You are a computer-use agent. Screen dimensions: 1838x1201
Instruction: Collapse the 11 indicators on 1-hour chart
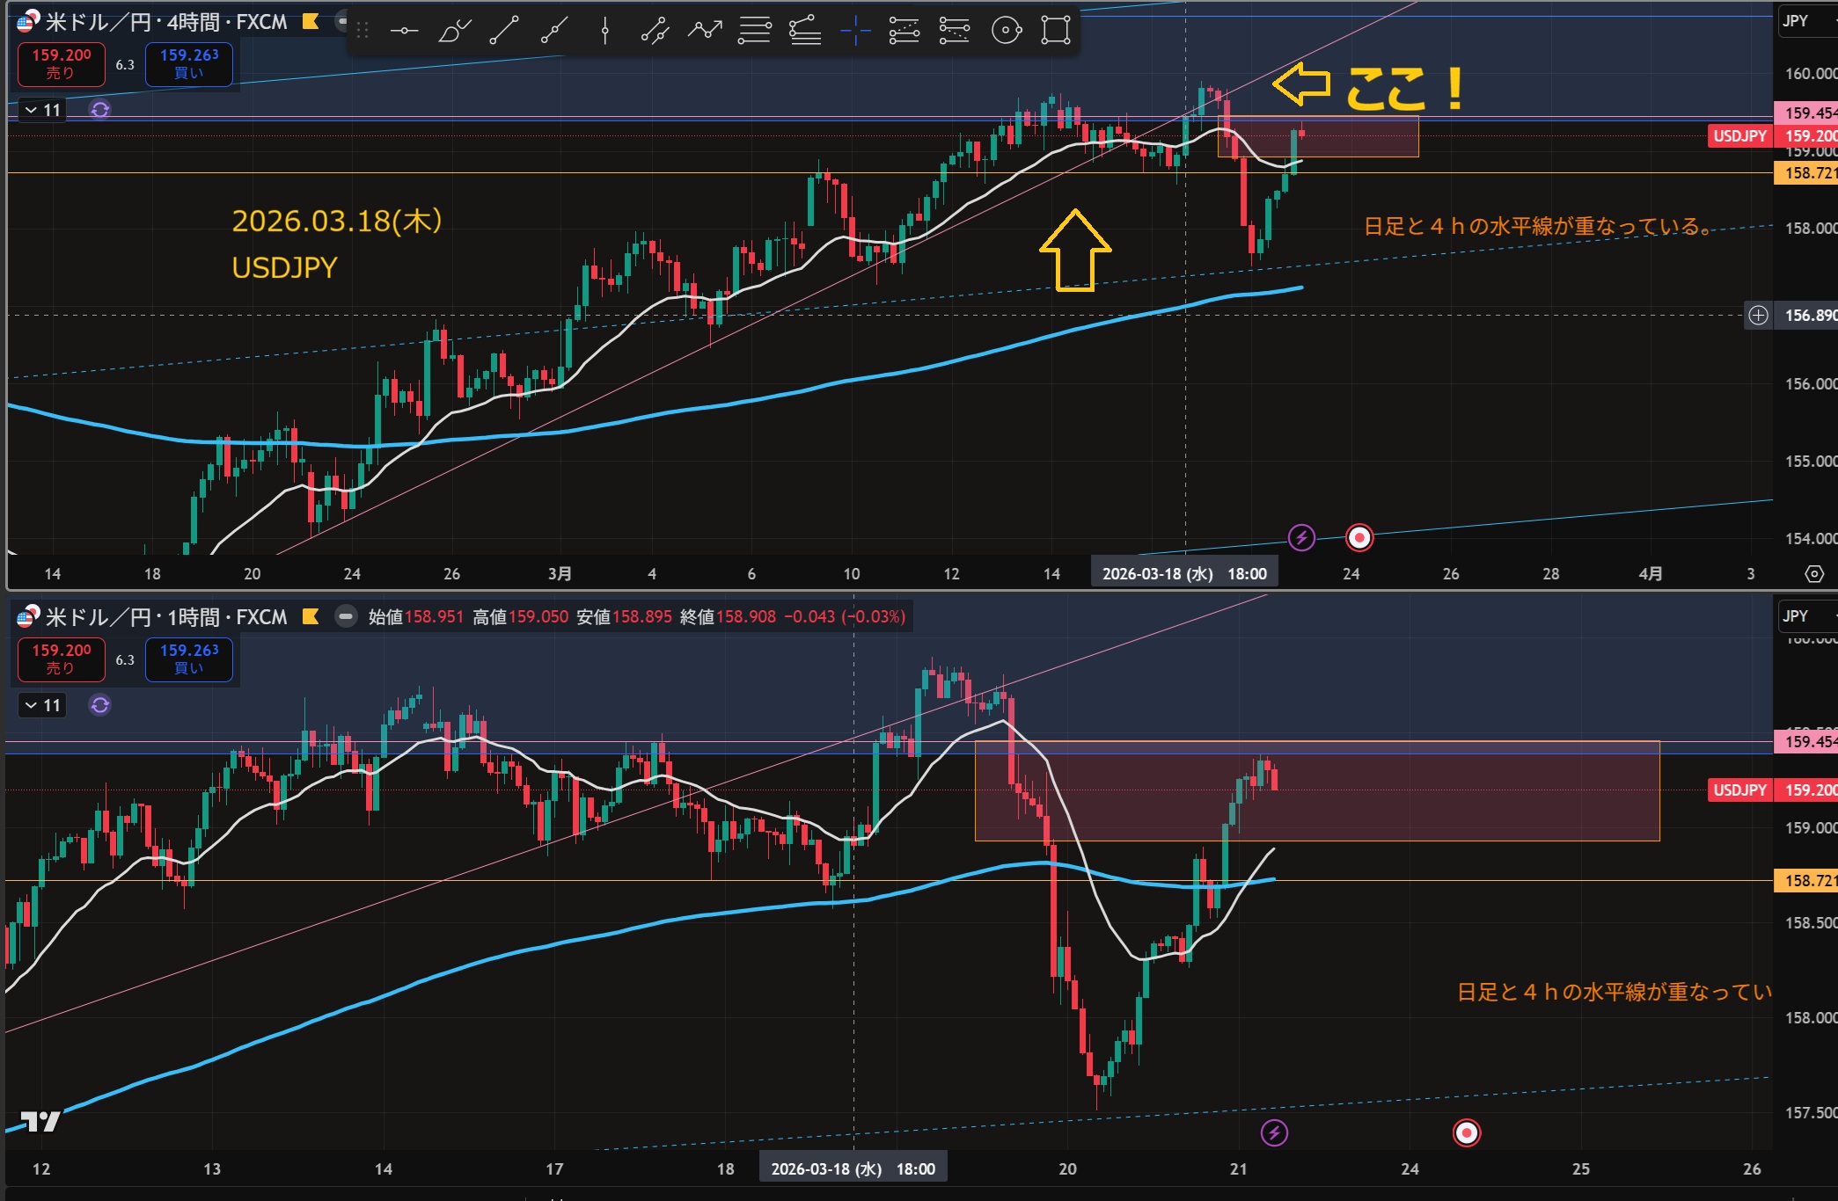[42, 705]
